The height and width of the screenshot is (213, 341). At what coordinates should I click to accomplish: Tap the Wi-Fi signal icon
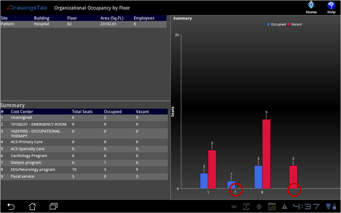click(x=328, y=206)
